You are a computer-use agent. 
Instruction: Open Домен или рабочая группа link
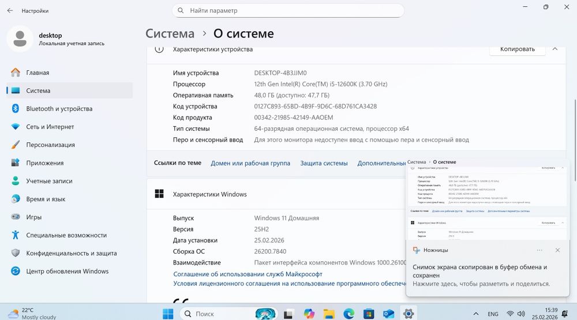250,163
